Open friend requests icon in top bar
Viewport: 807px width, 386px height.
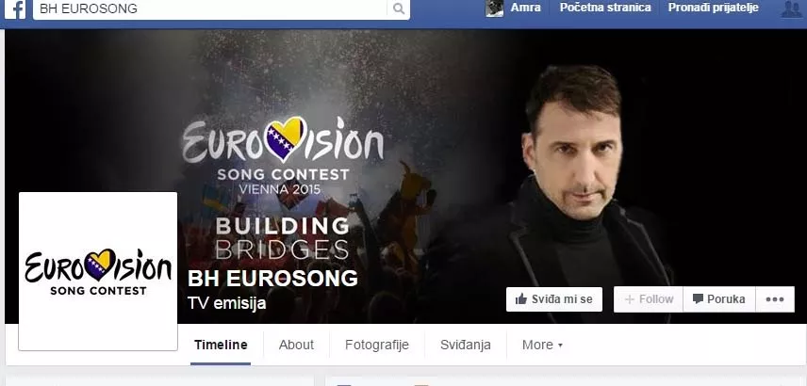792,8
